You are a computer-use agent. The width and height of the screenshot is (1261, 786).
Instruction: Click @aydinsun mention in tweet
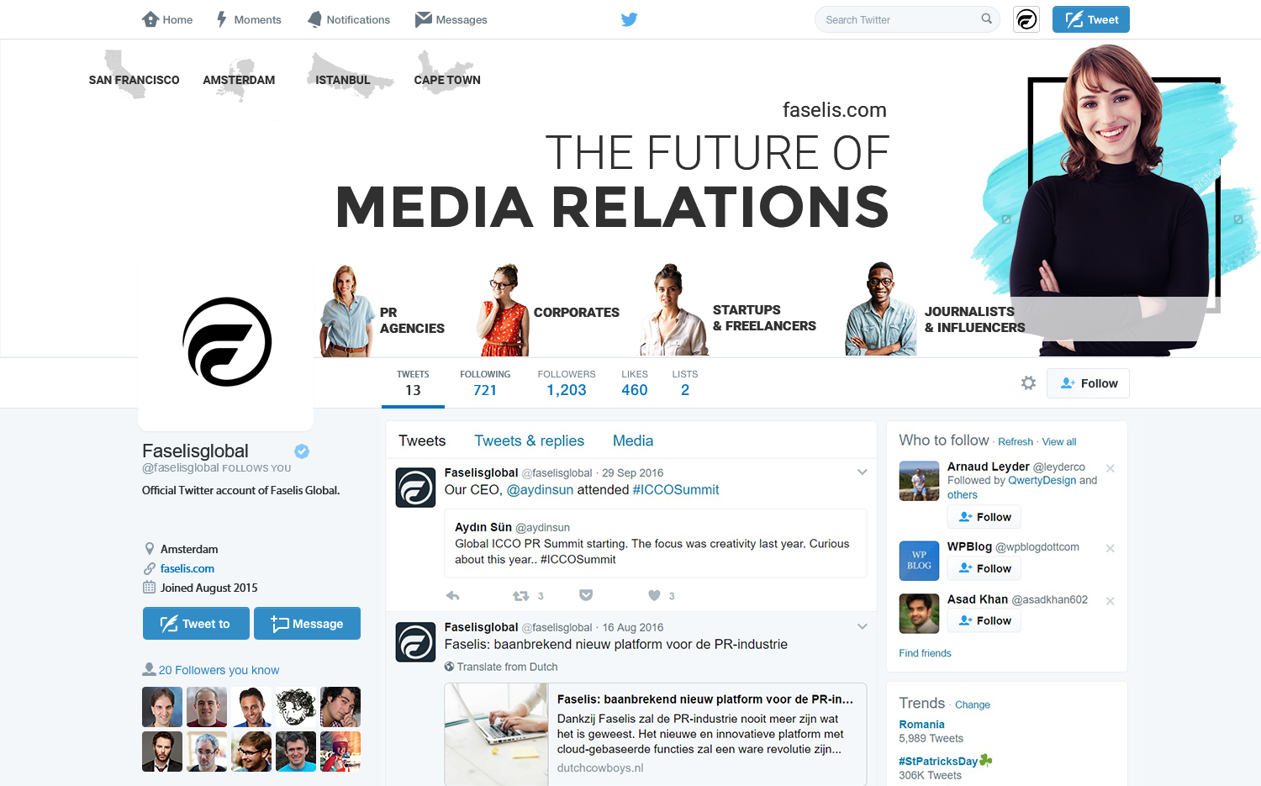coord(540,489)
